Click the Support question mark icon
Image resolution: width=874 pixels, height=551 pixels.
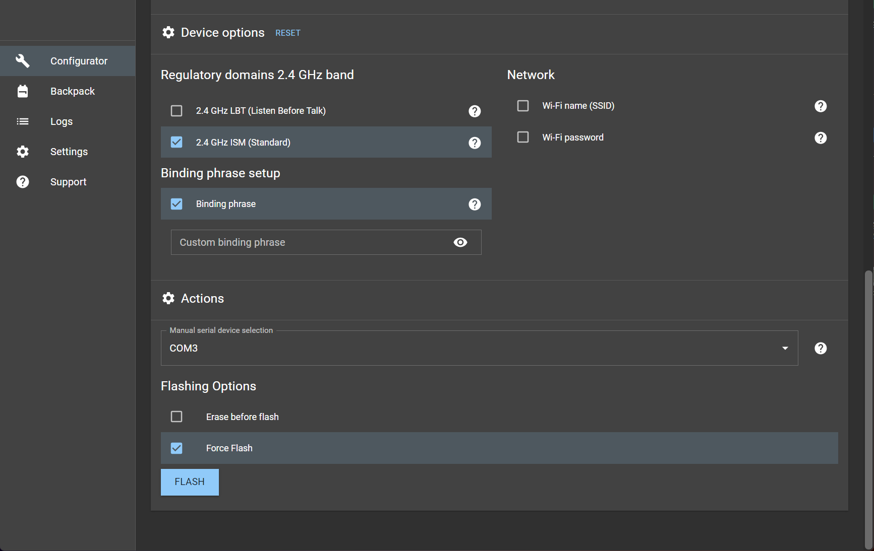[x=23, y=182]
